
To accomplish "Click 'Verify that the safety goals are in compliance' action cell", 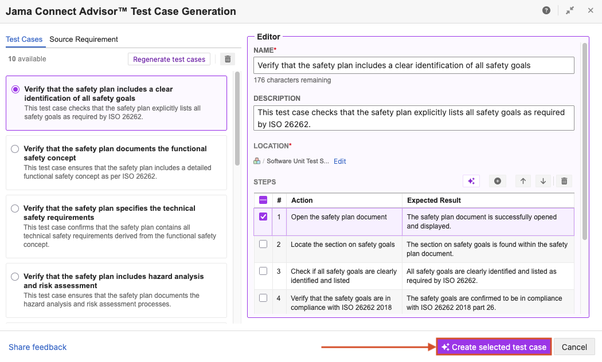I will pos(344,302).
